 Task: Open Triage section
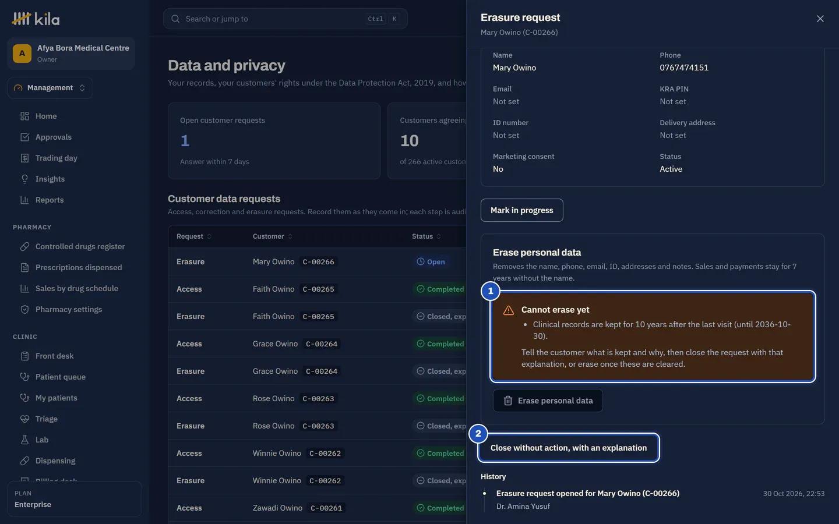47,419
